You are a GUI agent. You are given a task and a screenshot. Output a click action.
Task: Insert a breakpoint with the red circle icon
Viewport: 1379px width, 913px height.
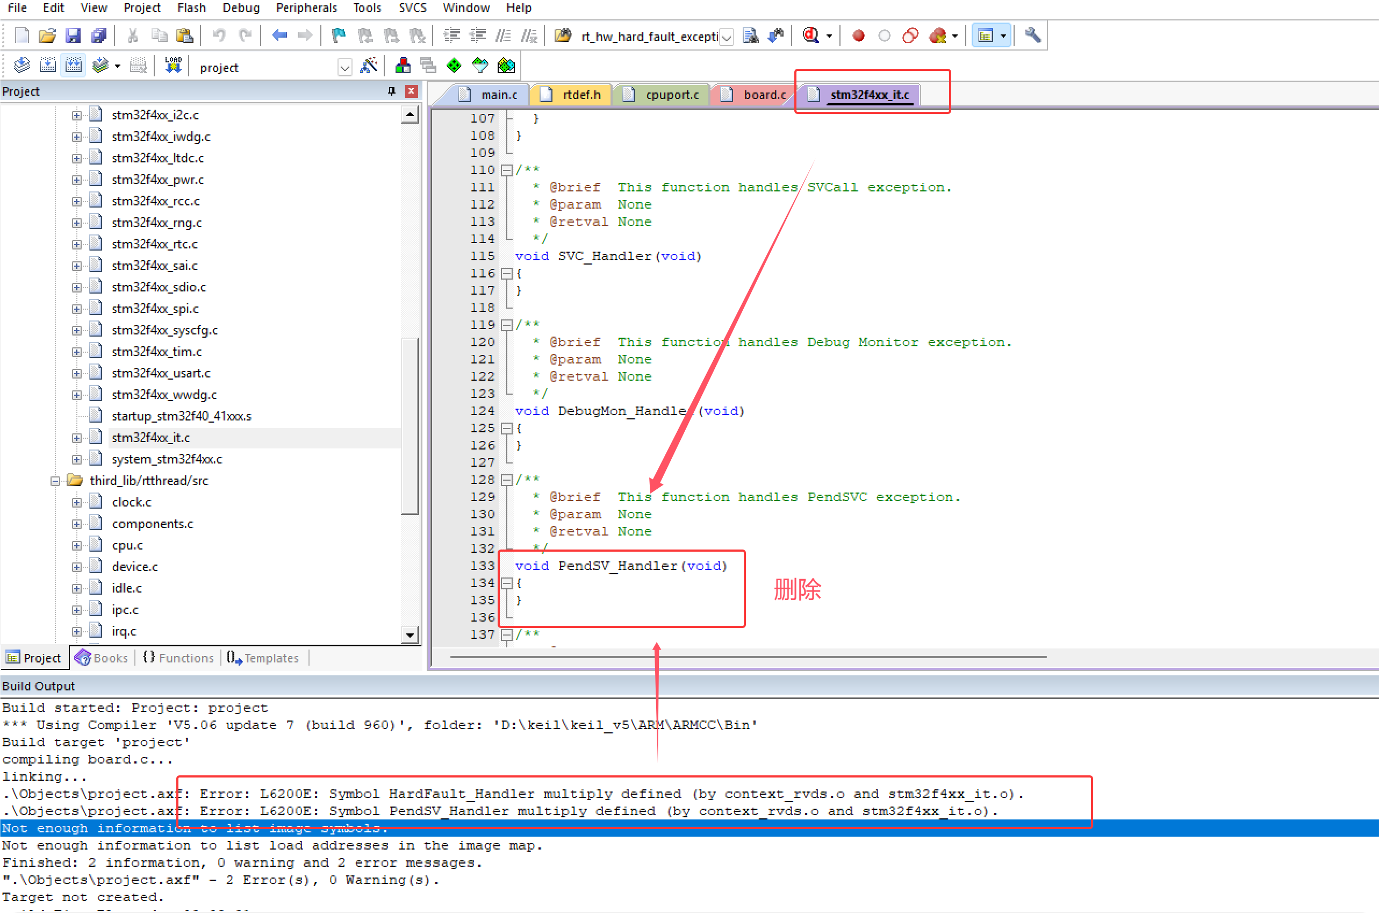pos(857,35)
